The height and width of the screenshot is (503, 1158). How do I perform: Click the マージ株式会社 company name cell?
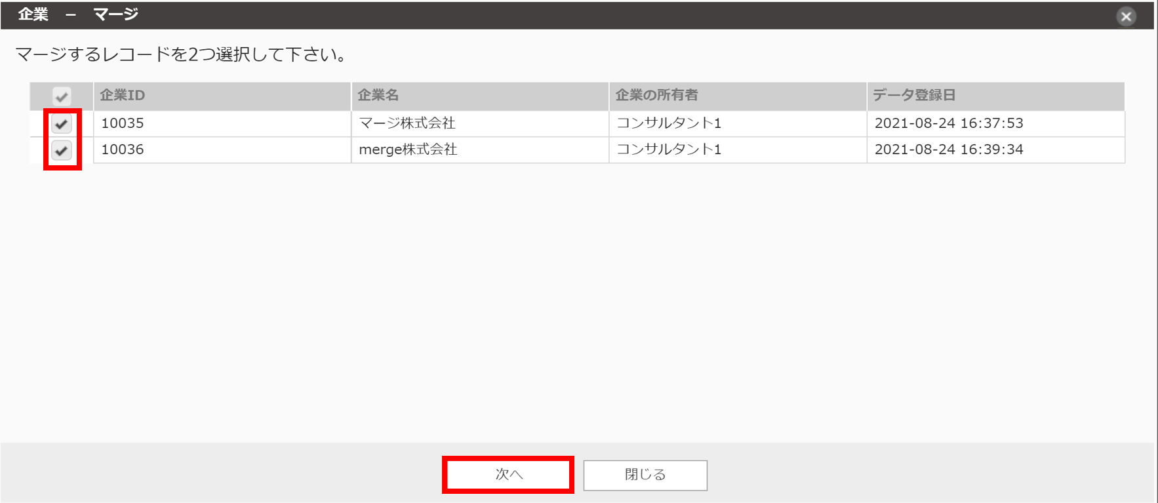[407, 123]
